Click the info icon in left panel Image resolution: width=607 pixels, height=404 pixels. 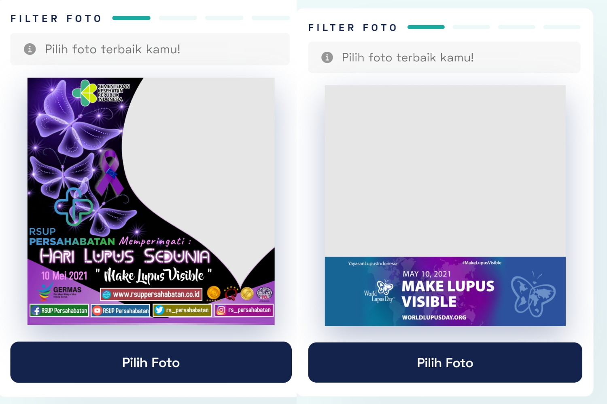coord(30,49)
